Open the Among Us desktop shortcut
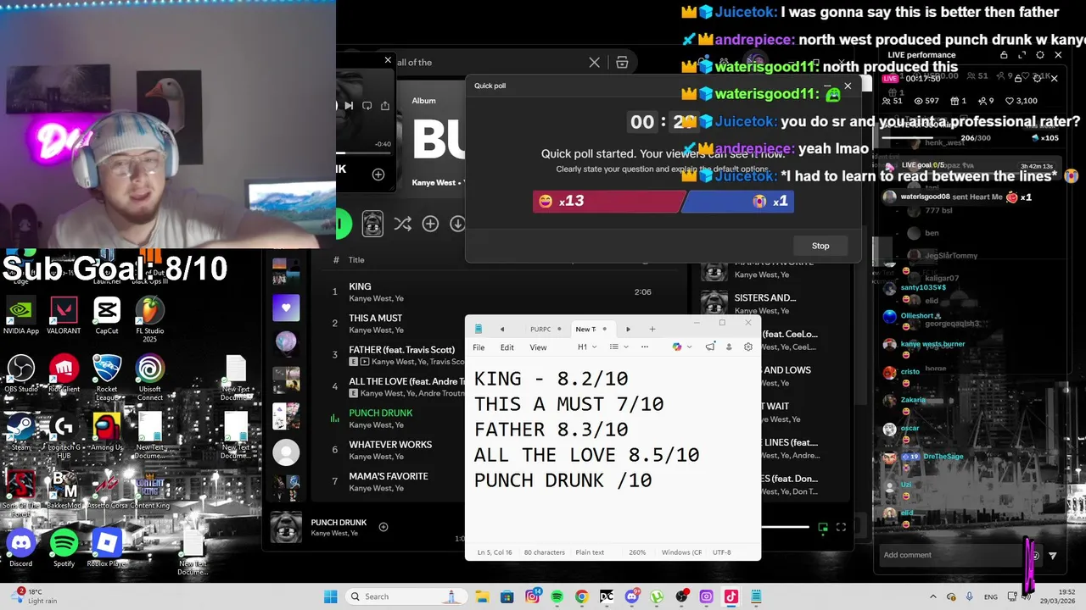 coord(107,432)
